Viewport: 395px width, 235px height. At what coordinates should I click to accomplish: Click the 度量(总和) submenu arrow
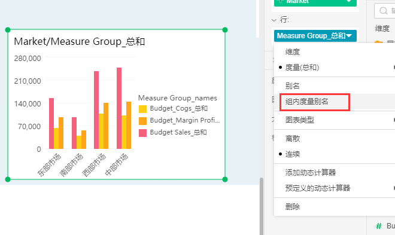[x=394, y=68]
